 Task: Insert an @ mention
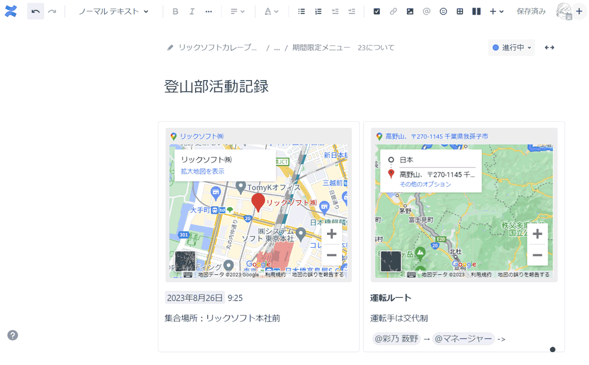click(426, 12)
